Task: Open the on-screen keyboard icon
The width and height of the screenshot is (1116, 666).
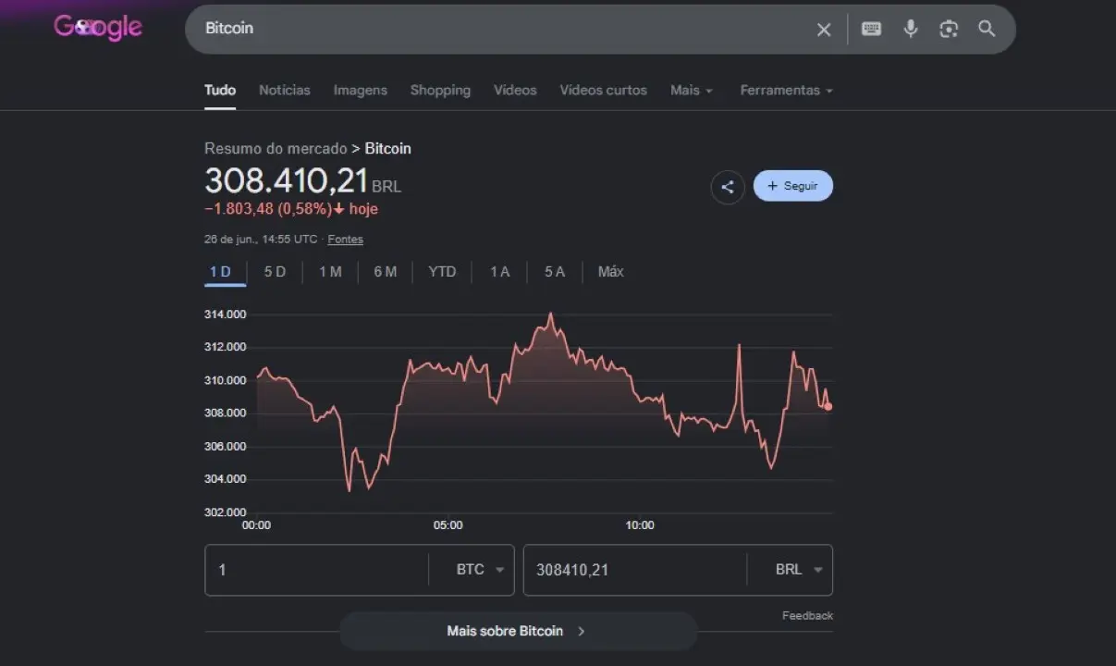Action: [871, 29]
